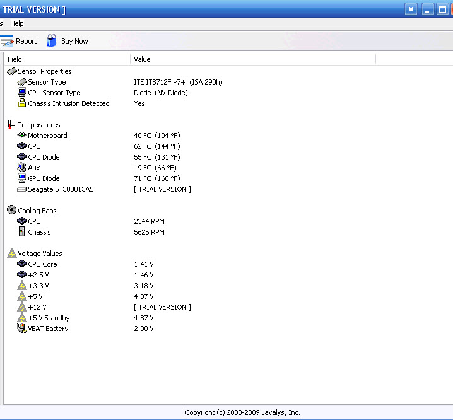Image resolution: width=453 pixels, height=420 pixels.
Task: Click the Sensor Properties chip icon
Action: coord(12,71)
